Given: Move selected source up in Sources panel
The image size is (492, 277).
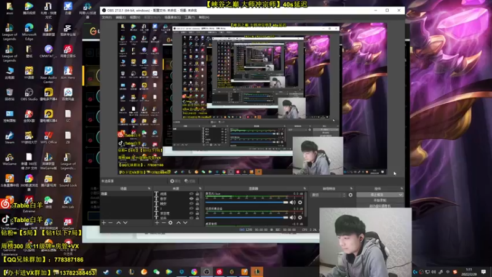Looking at the screenshot, I should (x=178, y=223).
